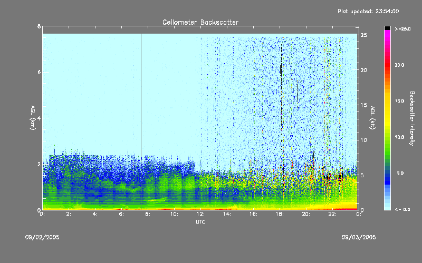Click the '2:' hour tick label
The height and width of the screenshot is (263, 422).
(69, 214)
